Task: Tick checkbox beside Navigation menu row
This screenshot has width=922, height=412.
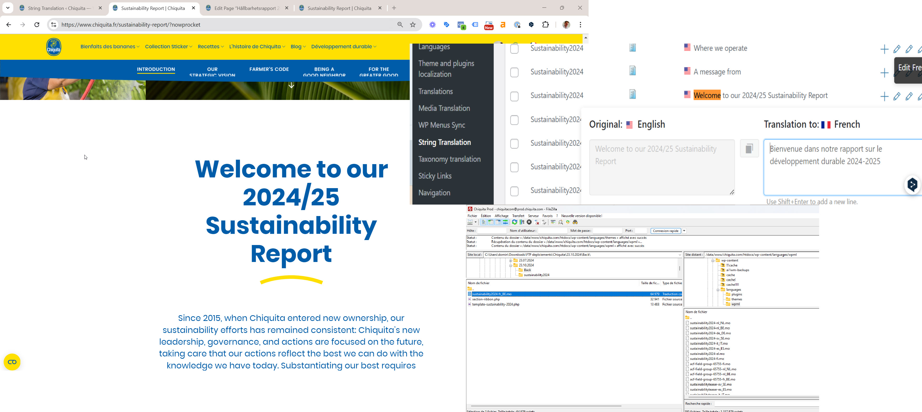Action: click(514, 191)
